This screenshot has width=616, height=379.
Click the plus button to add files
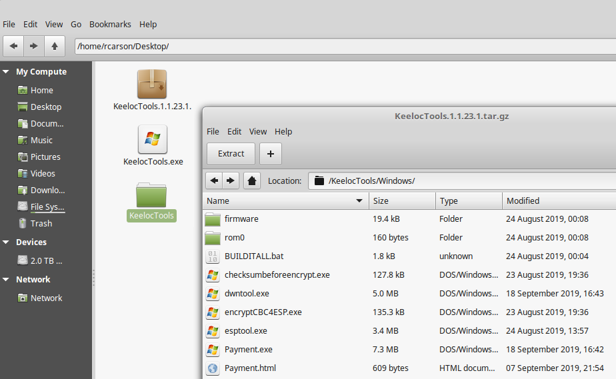(270, 154)
